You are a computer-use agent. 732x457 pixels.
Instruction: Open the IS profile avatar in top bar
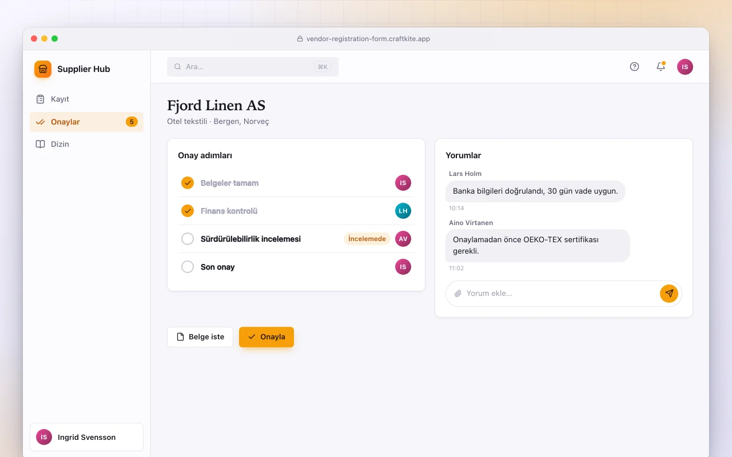[x=685, y=67]
